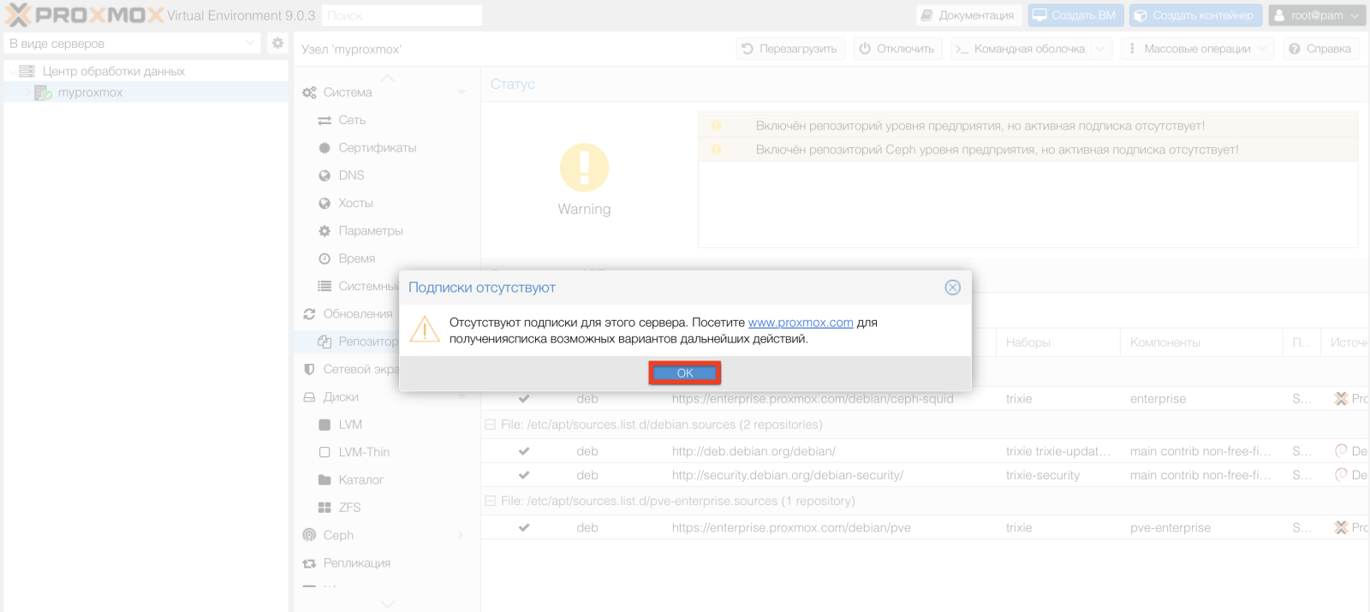Open the Массовые операции menu

[1197, 49]
